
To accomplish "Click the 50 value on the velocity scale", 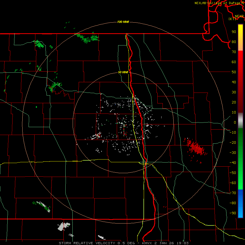I will coord(234,72).
